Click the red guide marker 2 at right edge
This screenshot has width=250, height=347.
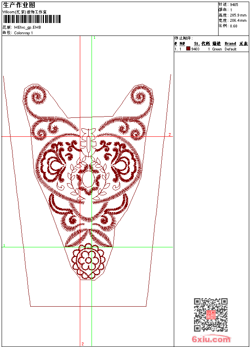170,135
